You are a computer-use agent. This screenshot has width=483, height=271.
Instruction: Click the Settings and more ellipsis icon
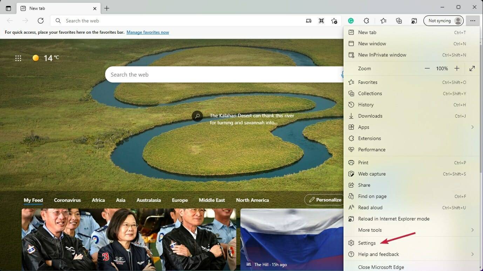pos(473,21)
